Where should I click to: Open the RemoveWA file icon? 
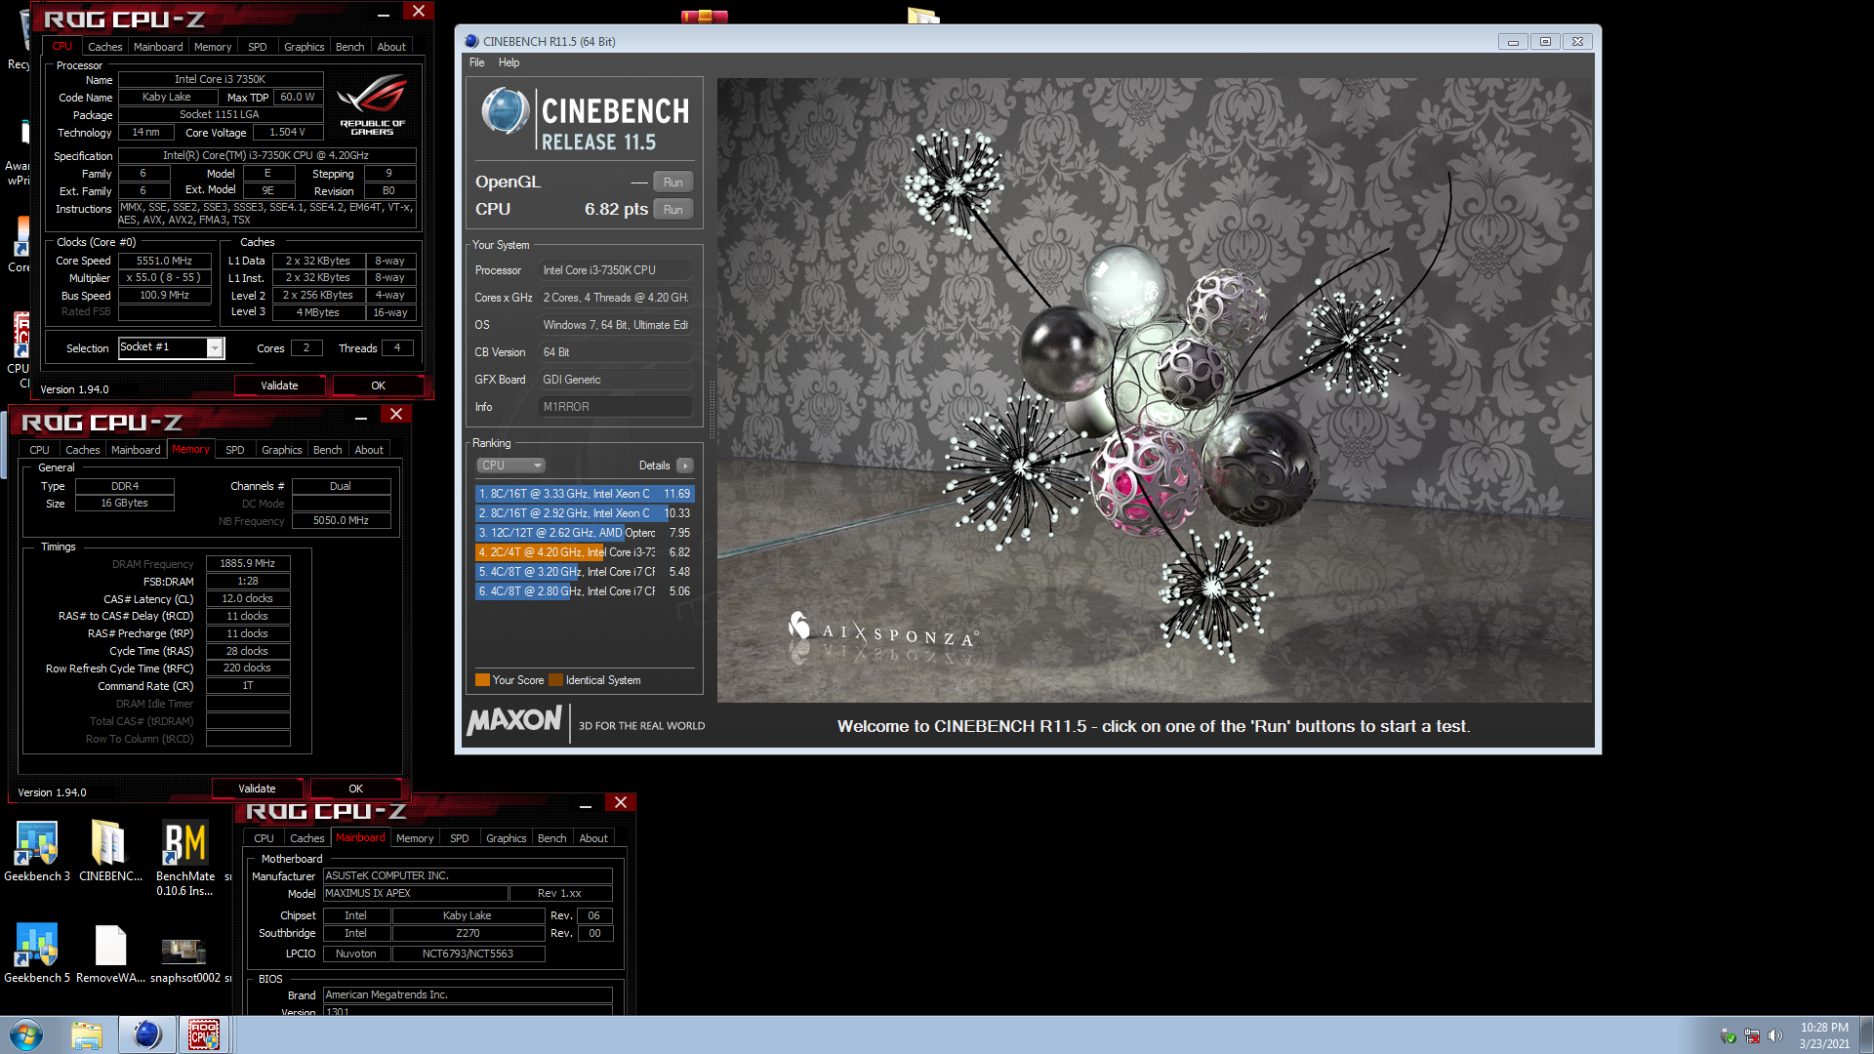[x=110, y=953]
